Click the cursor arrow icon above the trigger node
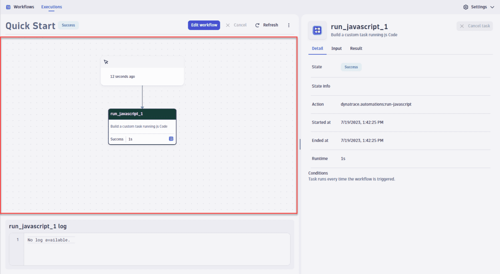Image resolution: width=500 pixels, height=274 pixels. [106, 62]
